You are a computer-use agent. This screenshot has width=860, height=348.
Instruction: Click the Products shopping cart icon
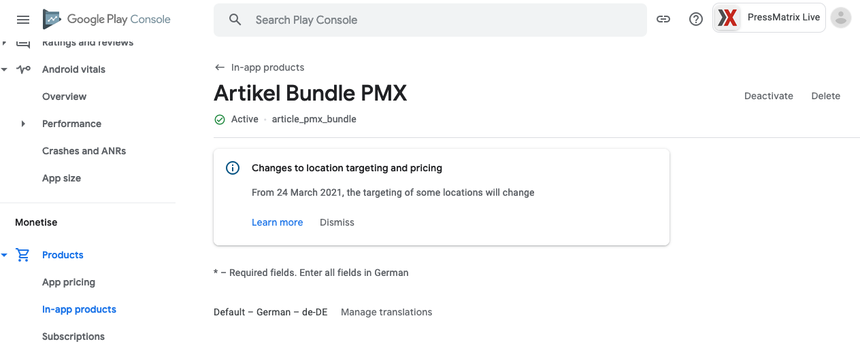(x=23, y=255)
